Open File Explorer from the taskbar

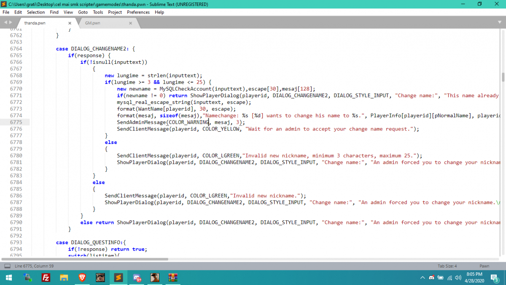[64, 277]
